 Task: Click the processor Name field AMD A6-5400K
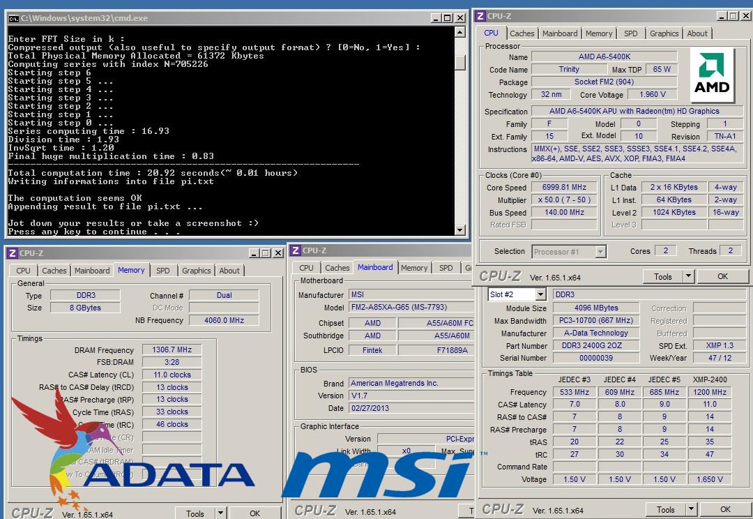604,57
